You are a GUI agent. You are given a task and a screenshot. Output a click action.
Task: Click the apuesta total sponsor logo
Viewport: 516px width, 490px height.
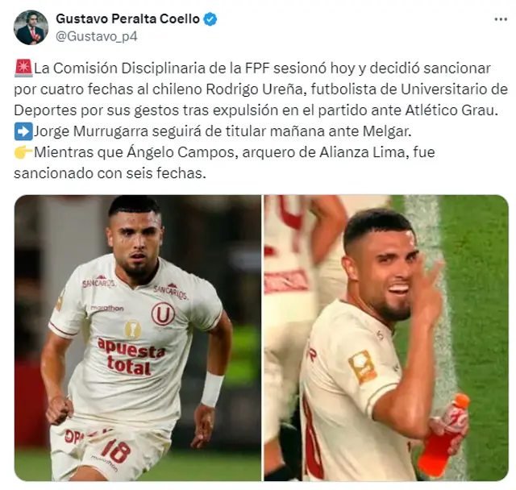(x=131, y=357)
